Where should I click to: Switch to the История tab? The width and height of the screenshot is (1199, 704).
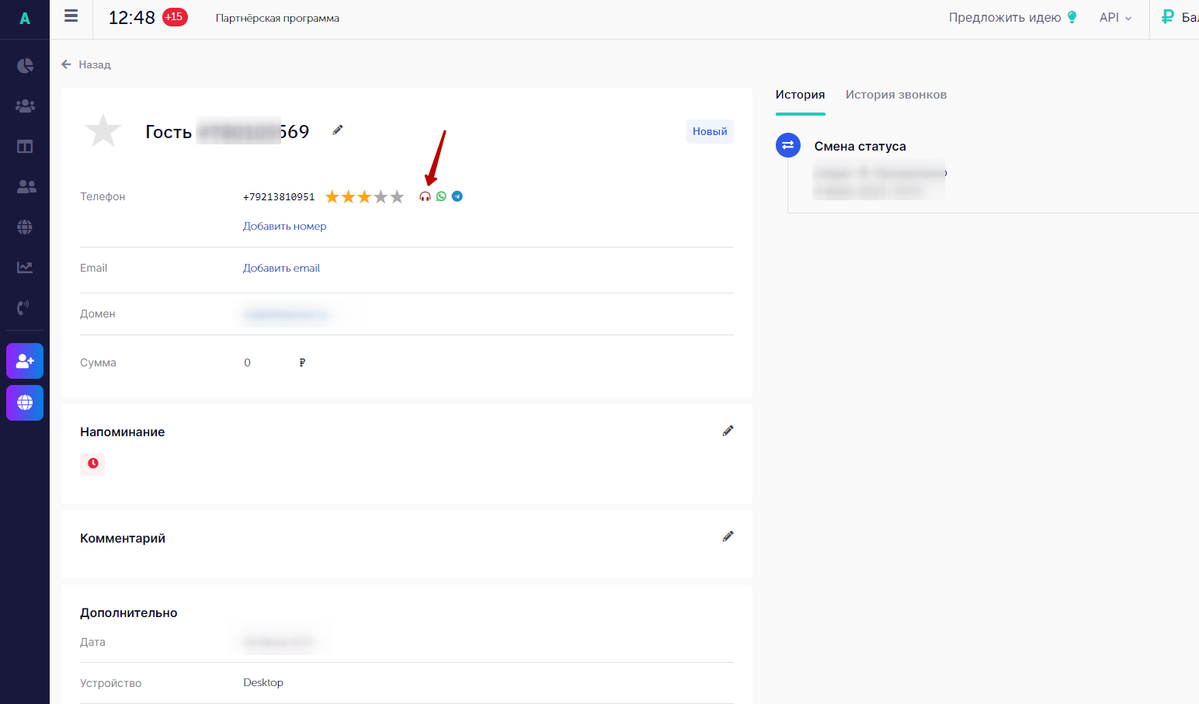point(800,95)
